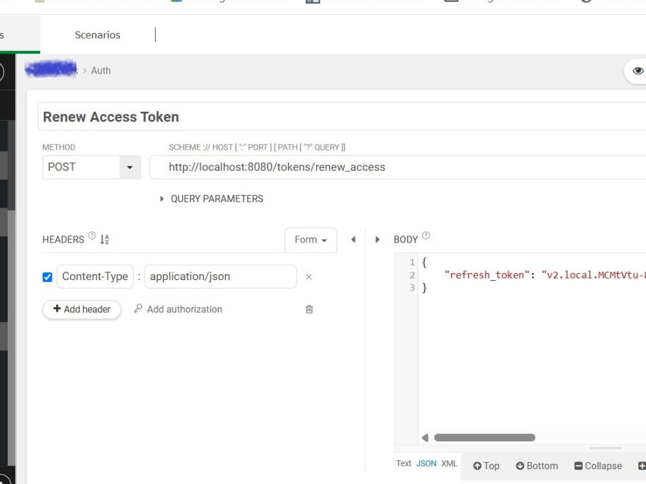Expand the QUERY PARAMETERS section
This screenshot has height=484, width=646.
pyautogui.click(x=212, y=199)
